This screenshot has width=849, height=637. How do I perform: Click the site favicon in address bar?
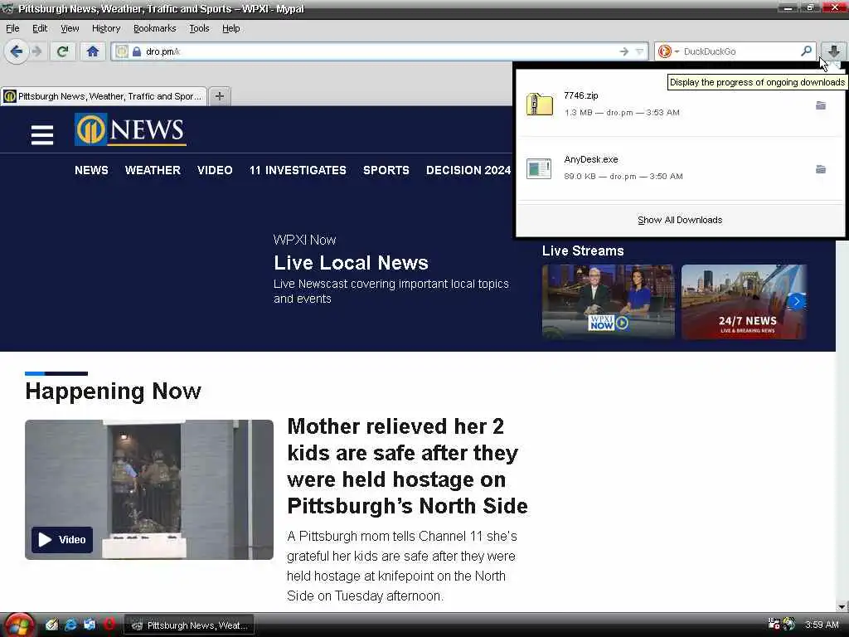tap(122, 51)
